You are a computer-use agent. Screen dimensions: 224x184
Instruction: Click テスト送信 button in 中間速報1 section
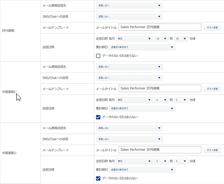coord(212,89)
